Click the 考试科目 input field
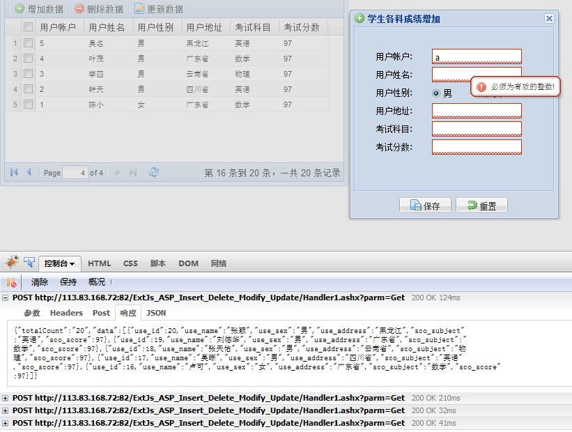The image size is (572, 432). (477, 129)
